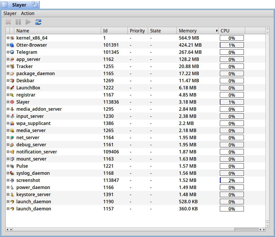Image resolution: width=275 pixels, height=237 pixels.
Task: Click the Slayer CPU bar showing 1%
Action: 232,102
